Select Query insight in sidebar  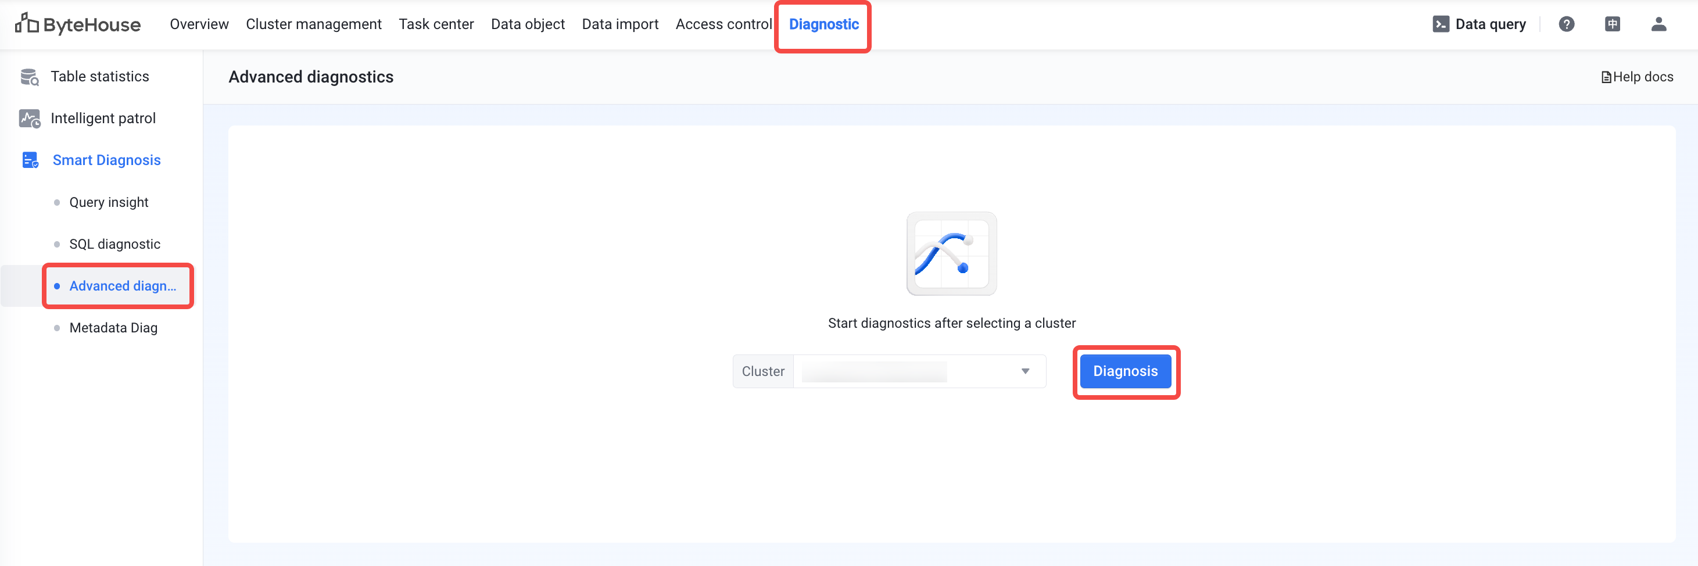(109, 202)
